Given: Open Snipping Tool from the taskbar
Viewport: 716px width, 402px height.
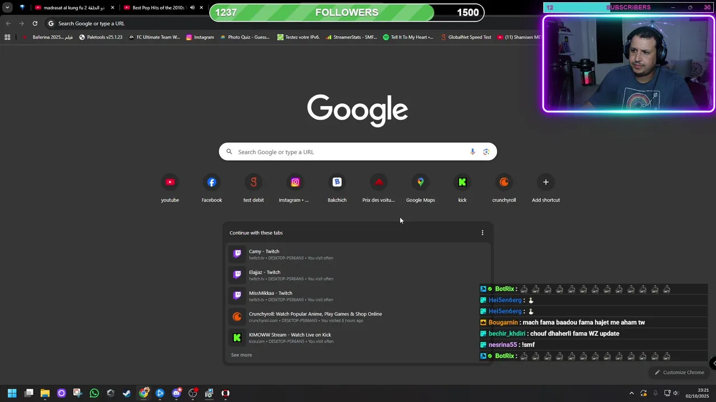Looking at the screenshot, I should pyautogui.click(x=77, y=393).
